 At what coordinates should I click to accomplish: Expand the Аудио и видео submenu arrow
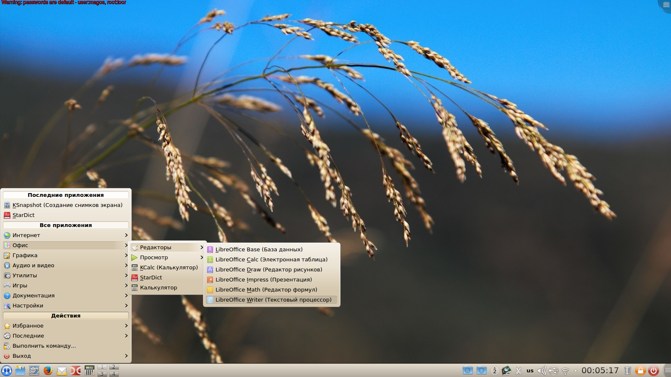tap(126, 266)
